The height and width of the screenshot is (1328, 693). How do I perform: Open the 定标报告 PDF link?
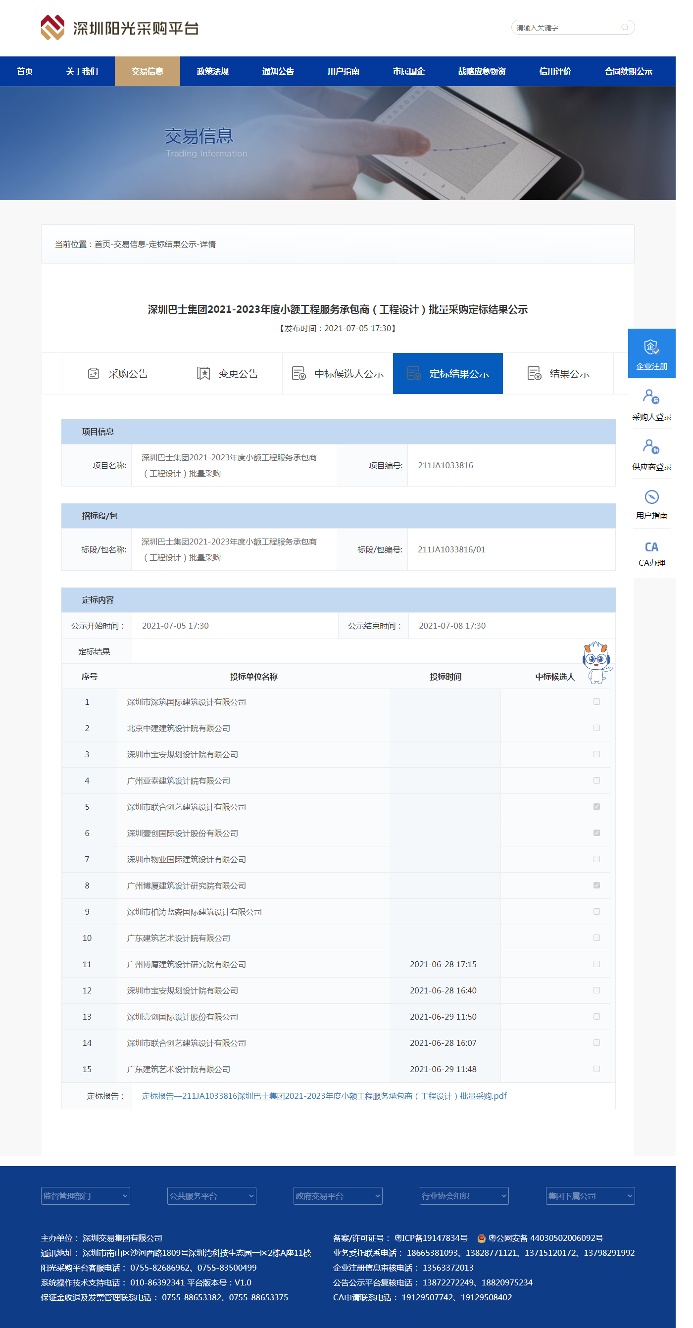(x=324, y=1096)
